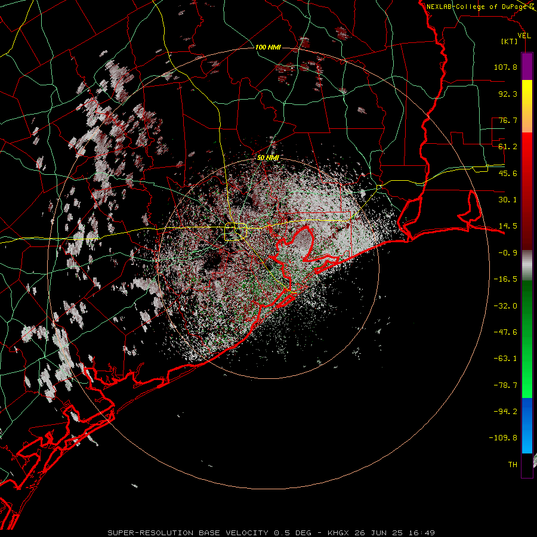Click the 'VEL' legend title
537x537 pixels.
pos(524,36)
